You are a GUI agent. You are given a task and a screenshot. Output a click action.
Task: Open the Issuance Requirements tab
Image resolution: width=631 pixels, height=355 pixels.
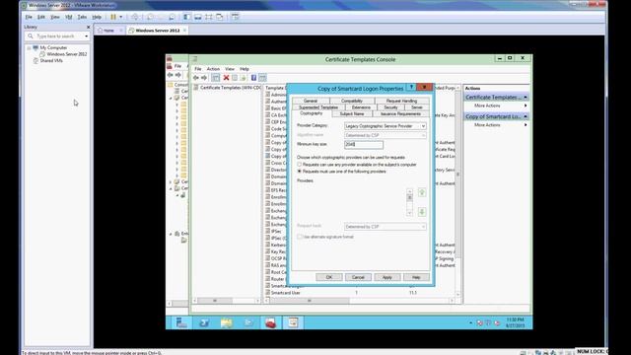pyautogui.click(x=400, y=114)
